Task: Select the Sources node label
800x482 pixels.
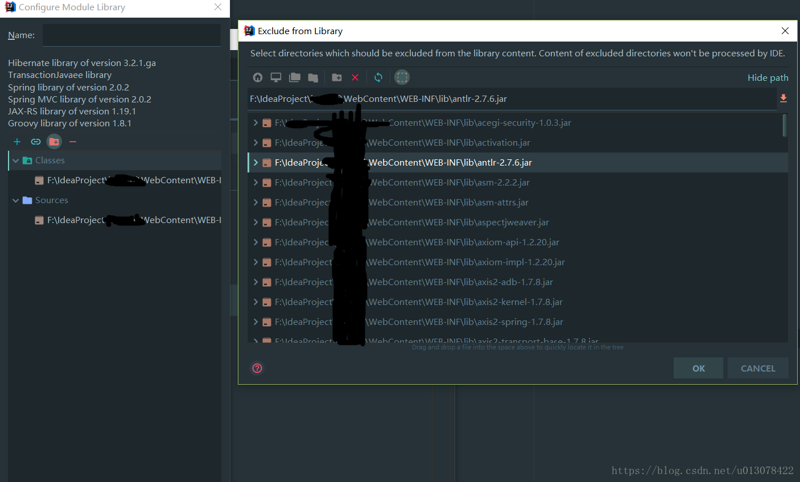Action: [52, 200]
